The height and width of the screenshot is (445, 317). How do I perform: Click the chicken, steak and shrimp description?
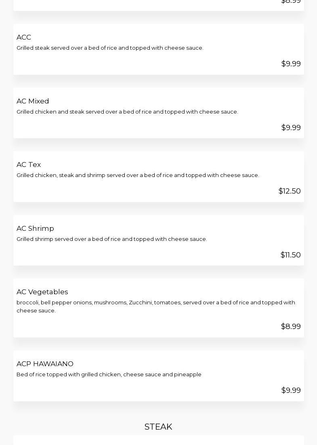[138, 175]
